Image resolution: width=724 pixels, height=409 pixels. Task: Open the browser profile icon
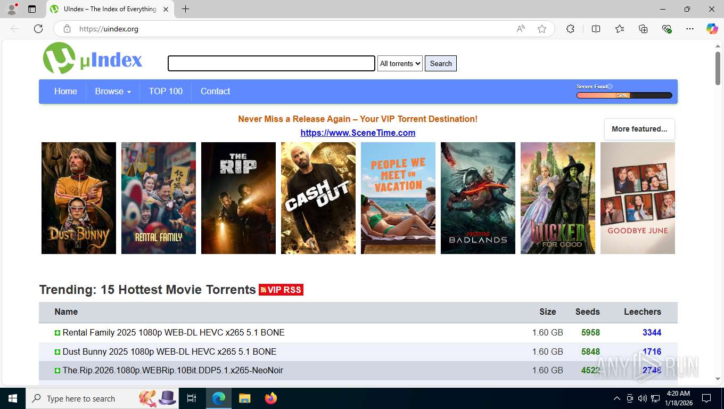pos(11,9)
